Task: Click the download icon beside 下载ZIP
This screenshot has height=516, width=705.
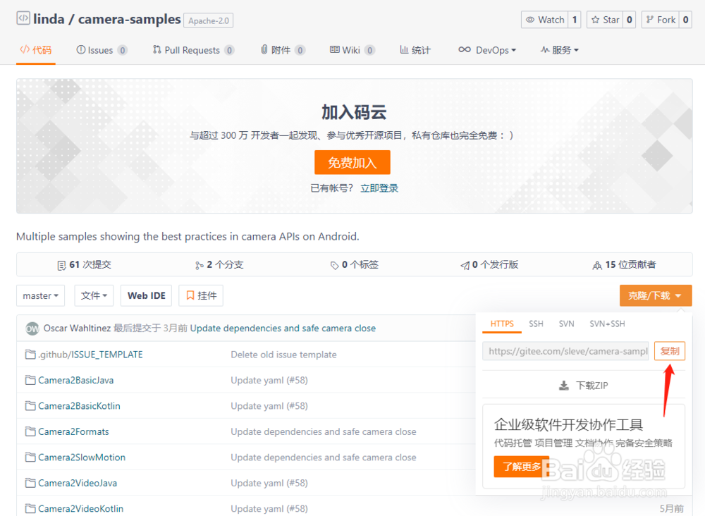Action: point(564,386)
